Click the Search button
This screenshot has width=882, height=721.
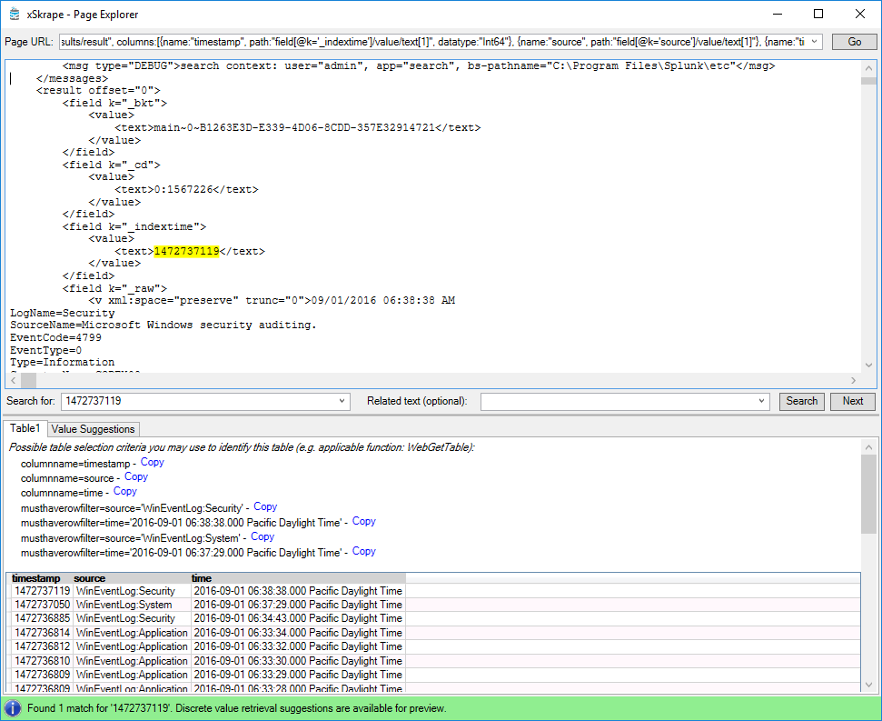801,401
